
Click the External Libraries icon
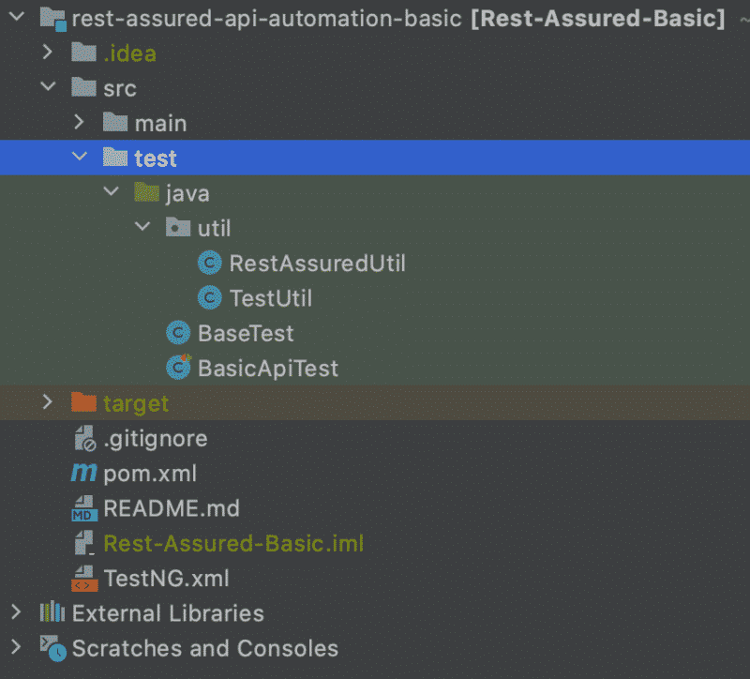pyautogui.click(x=52, y=613)
